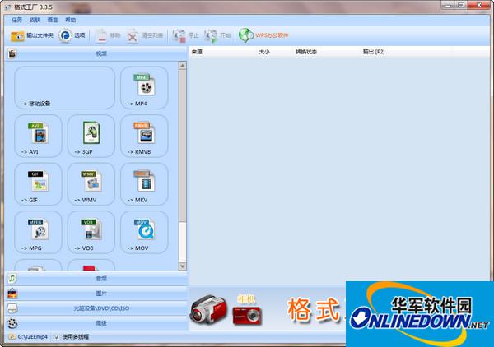Select the MOV format icon
The width and height of the screenshot is (494, 347).
coord(144,233)
